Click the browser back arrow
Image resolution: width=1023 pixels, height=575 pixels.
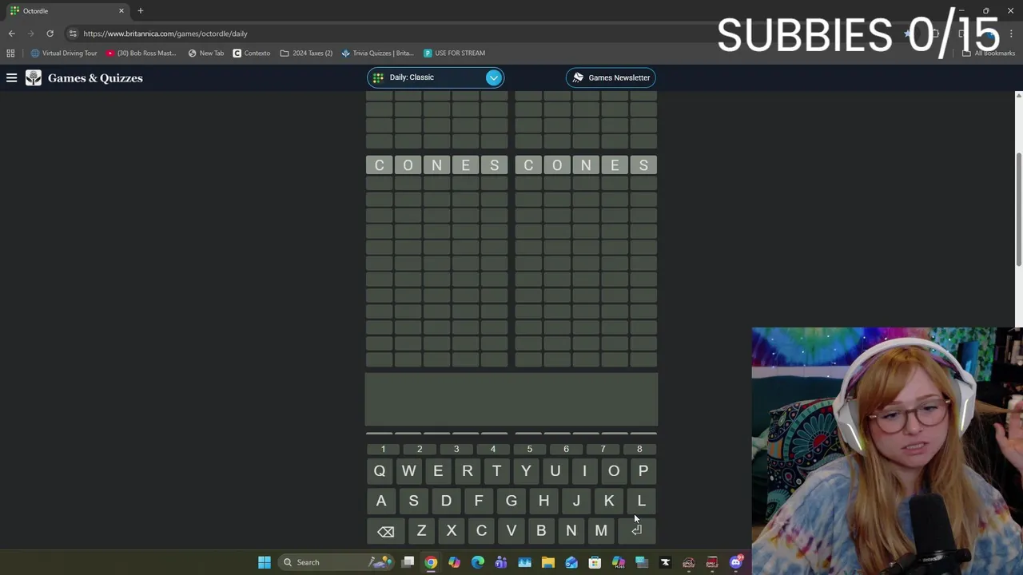(x=11, y=34)
